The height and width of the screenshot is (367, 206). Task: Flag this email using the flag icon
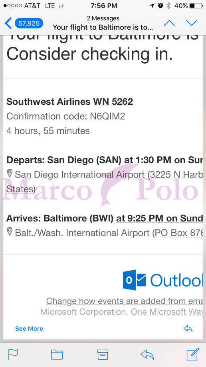point(13,354)
